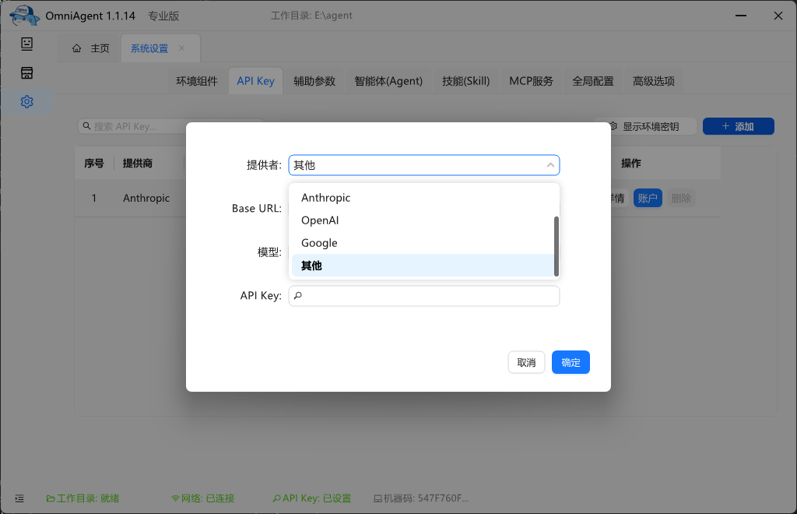Open the agent chat sidebar icon

(27, 44)
